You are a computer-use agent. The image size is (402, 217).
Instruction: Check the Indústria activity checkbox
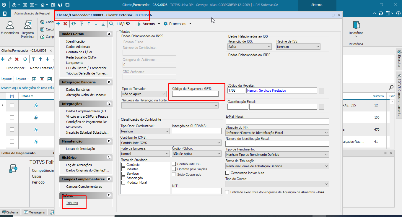[x=123, y=169]
